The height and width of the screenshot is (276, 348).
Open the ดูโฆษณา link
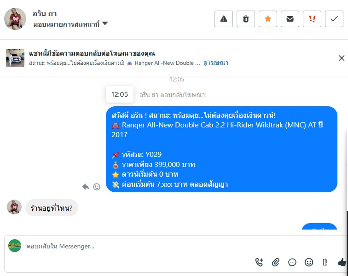(216, 63)
